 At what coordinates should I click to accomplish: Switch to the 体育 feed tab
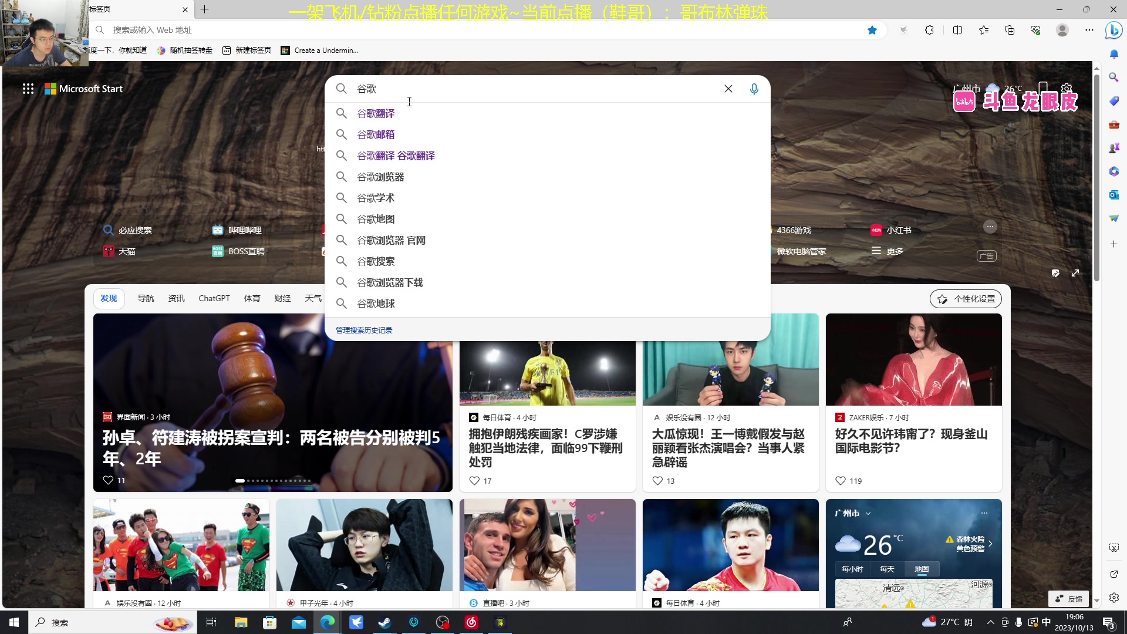tap(252, 298)
